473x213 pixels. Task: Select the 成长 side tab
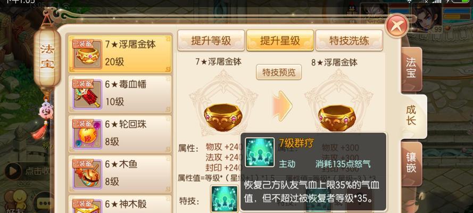[x=413, y=116]
